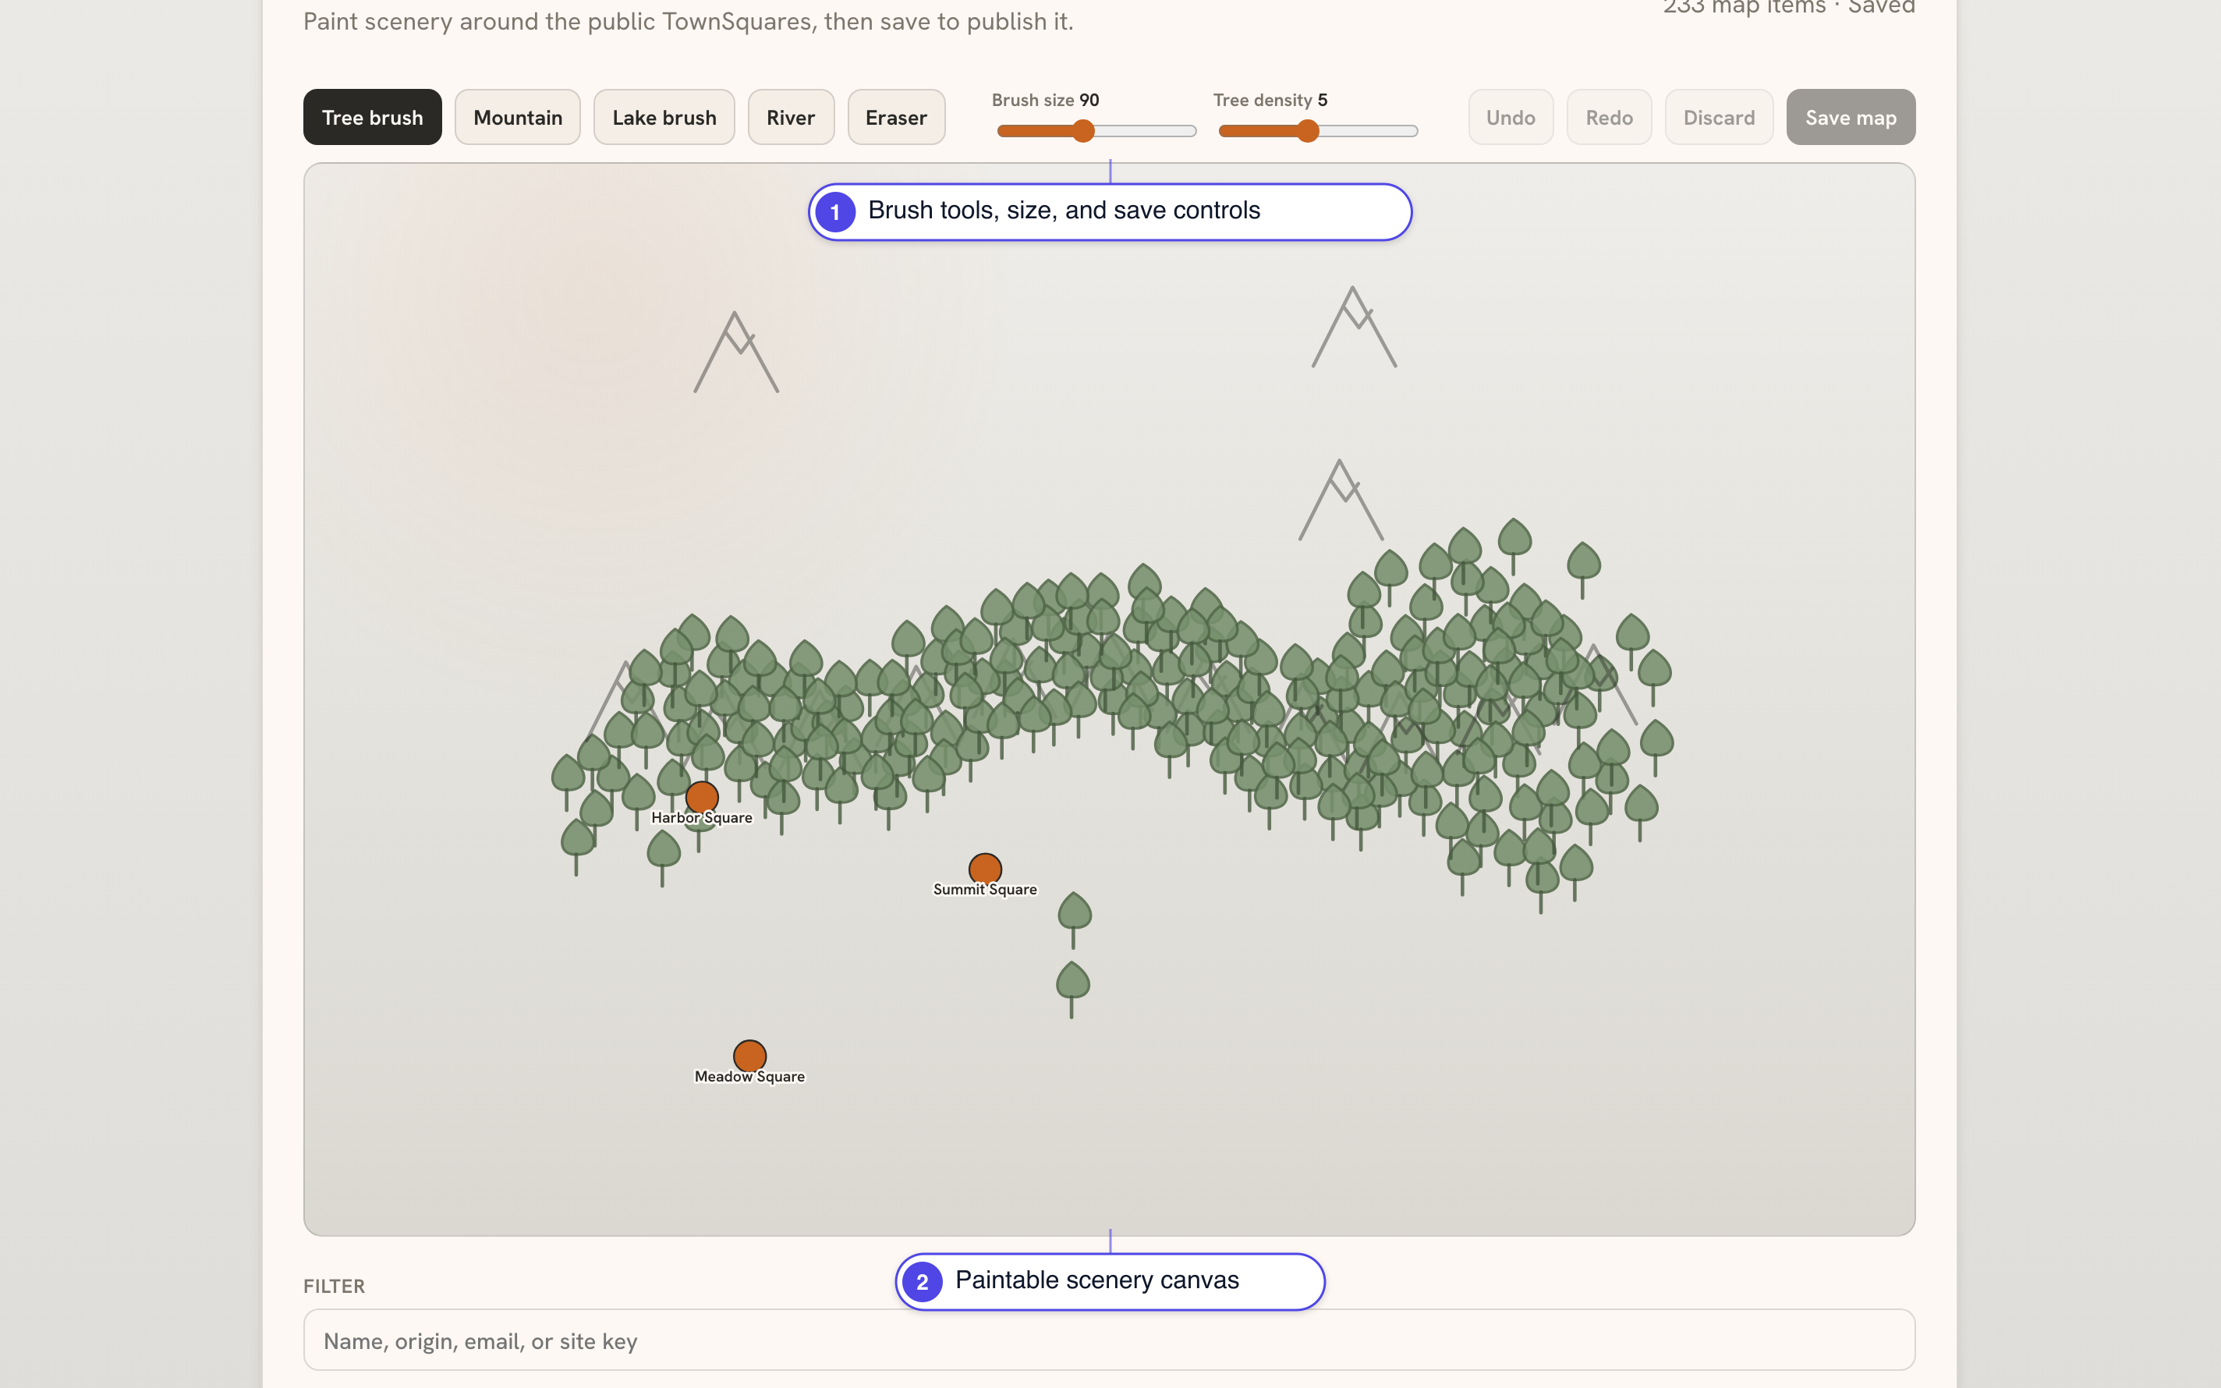Viewport: 2221px width, 1388px height.
Task: Click the Meadow Square label
Action: pyautogui.click(x=749, y=1077)
